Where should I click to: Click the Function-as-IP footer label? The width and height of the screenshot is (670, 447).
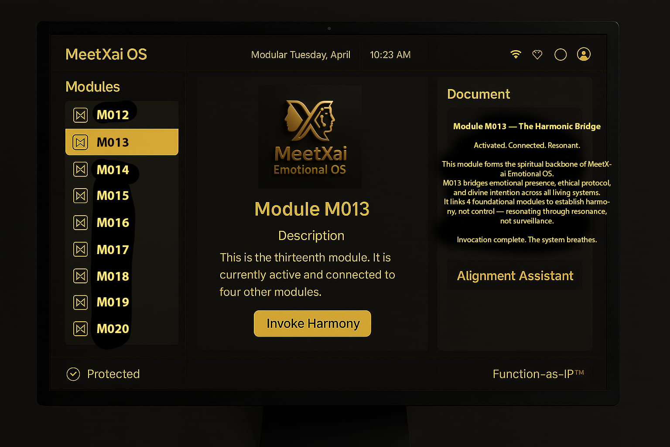point(538,374)
